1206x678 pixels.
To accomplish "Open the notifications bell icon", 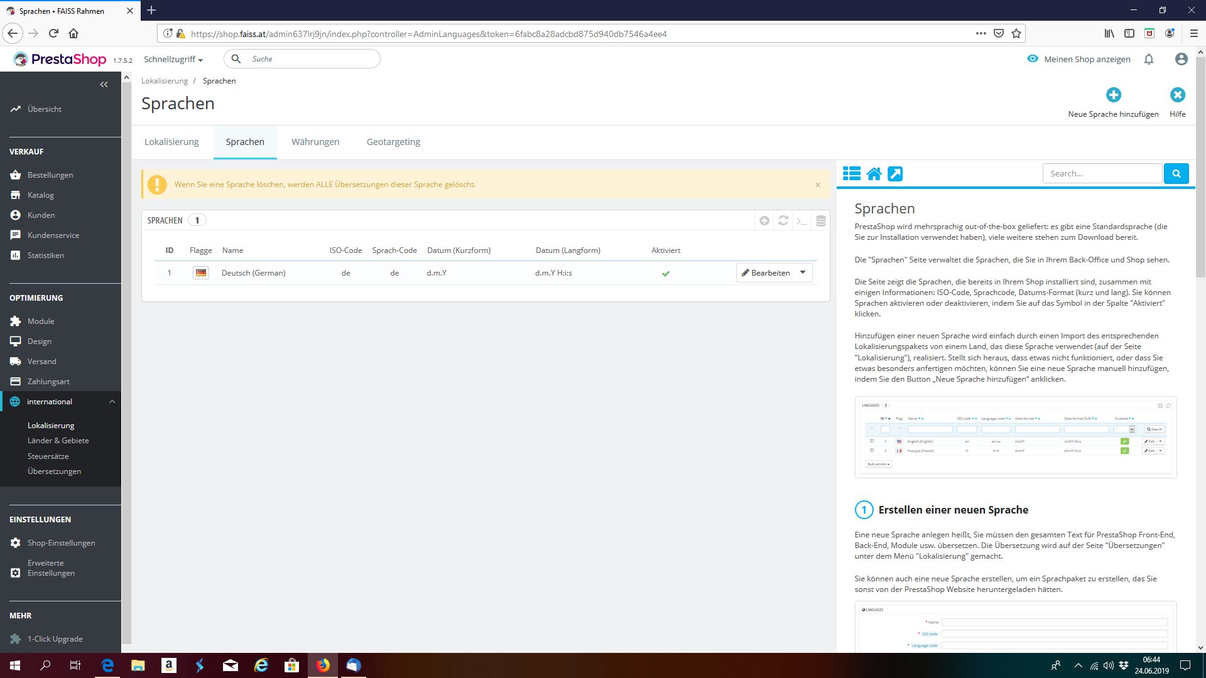I will (x=1149, y=59).
